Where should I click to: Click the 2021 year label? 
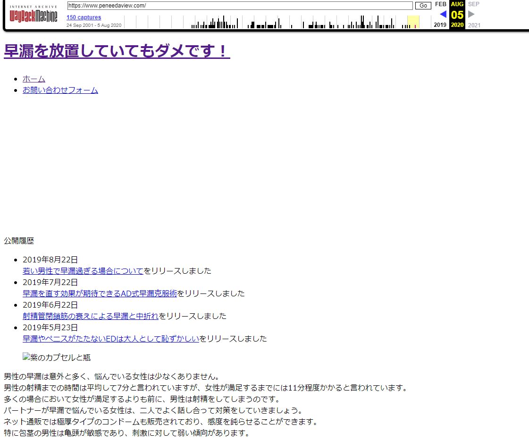coord(474,25)
